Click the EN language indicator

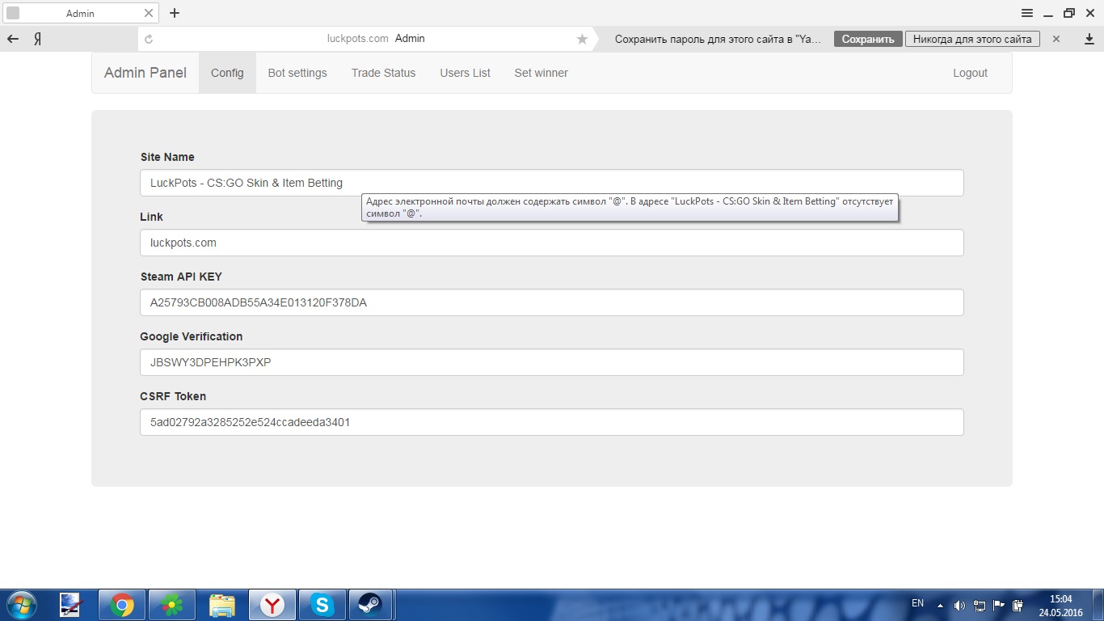pyautogui.click(x=917, y=603)
